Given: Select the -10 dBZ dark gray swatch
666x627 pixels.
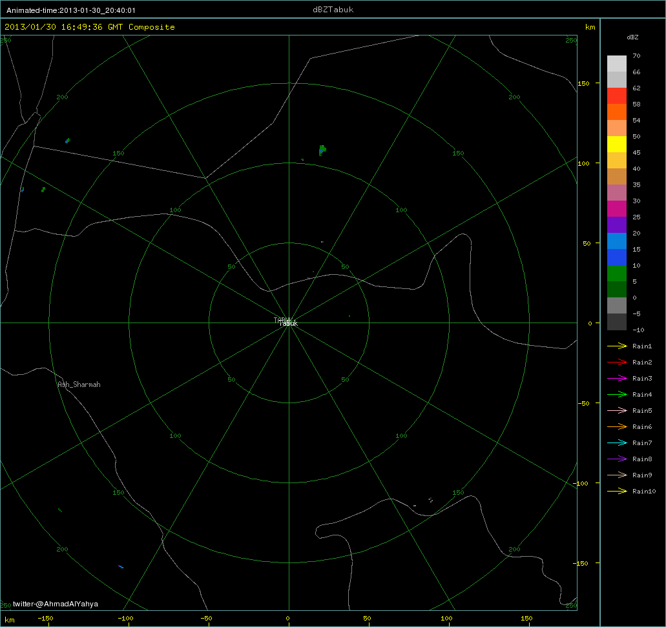Looking at the screenshot, I should [617, 321].
